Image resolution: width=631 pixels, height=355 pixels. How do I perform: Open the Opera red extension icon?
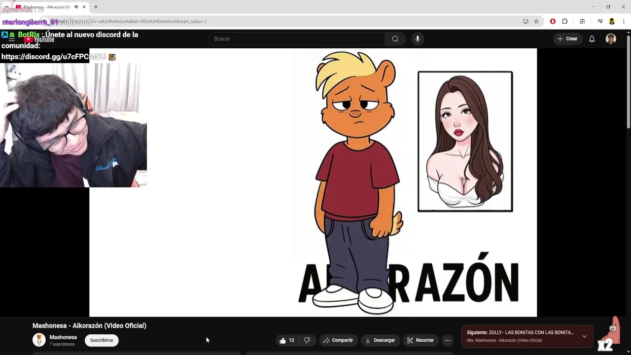point(553,21)
